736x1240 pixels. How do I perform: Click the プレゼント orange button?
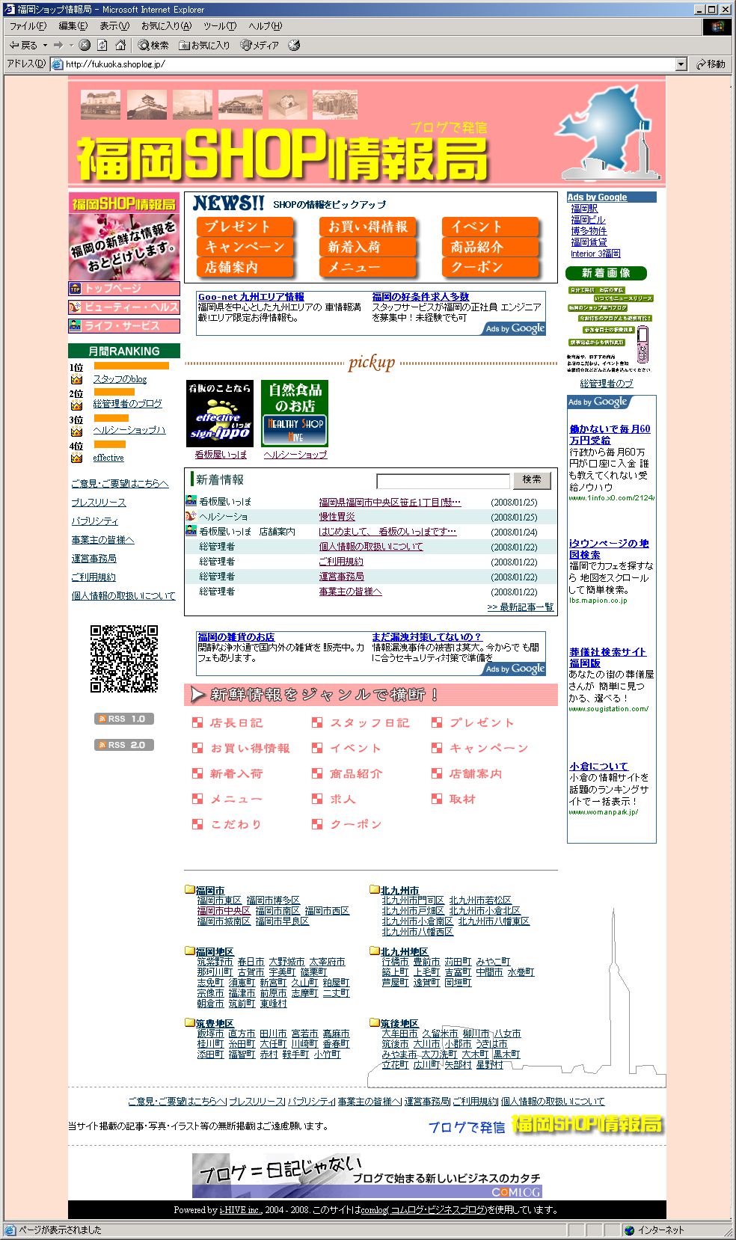[245, 227]
